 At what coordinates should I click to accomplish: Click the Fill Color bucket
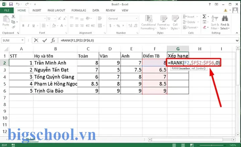tap(54, 26)
